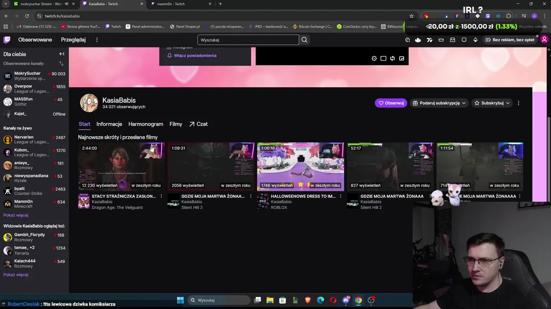Click KasiaBabis channel avatar

(89, 103)
